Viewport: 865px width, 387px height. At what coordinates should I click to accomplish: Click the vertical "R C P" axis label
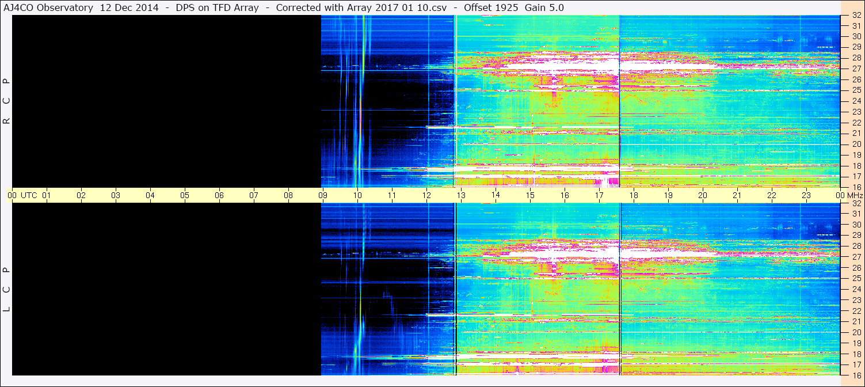(7, 101)
